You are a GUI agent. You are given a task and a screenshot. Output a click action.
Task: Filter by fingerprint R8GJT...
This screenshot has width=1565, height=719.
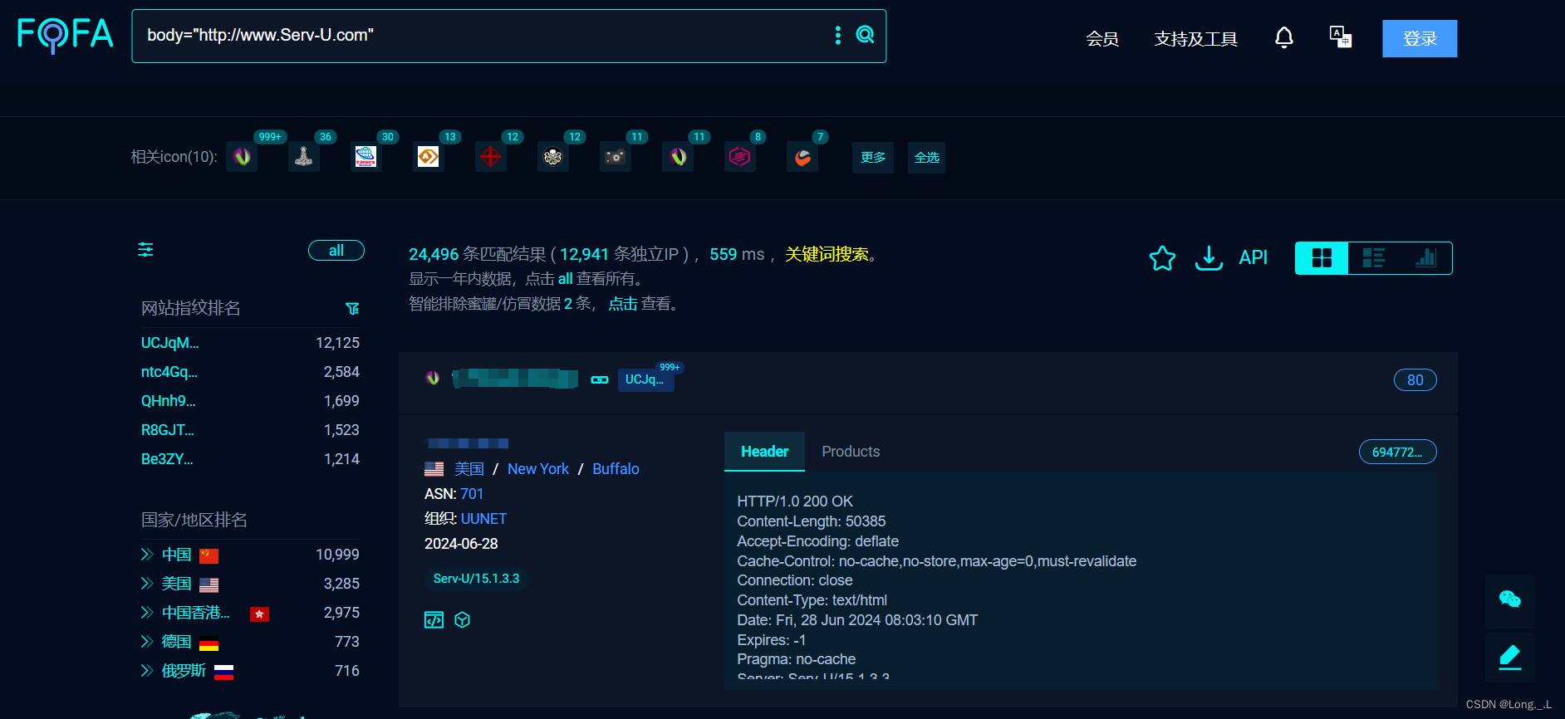pyautogui.click(x=168, y=430)
